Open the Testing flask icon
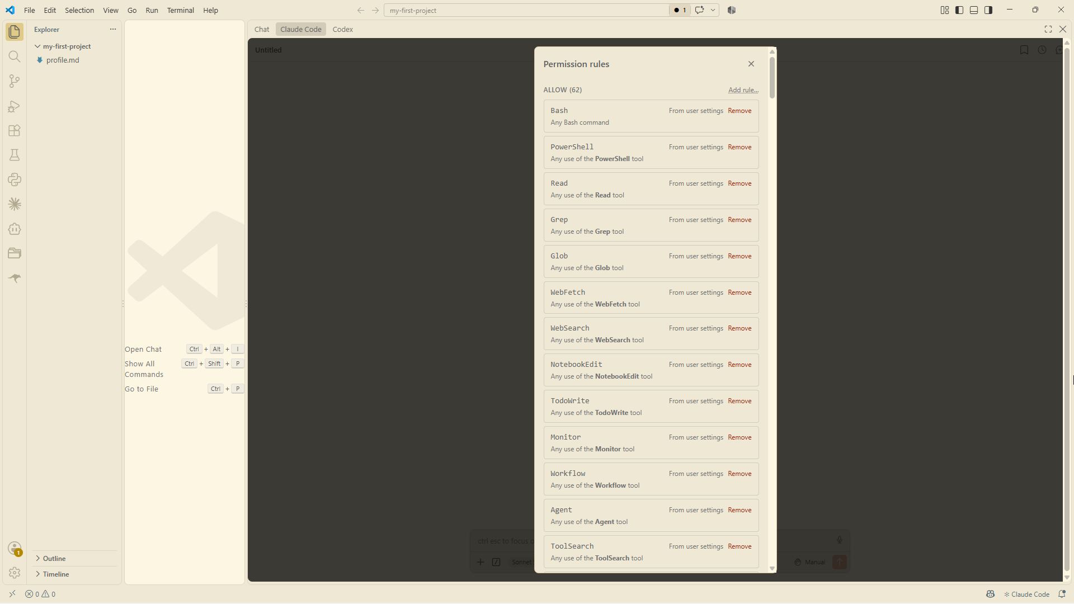Image resolution: width=1074 pixels, height=604 pixels. (15, 155)
